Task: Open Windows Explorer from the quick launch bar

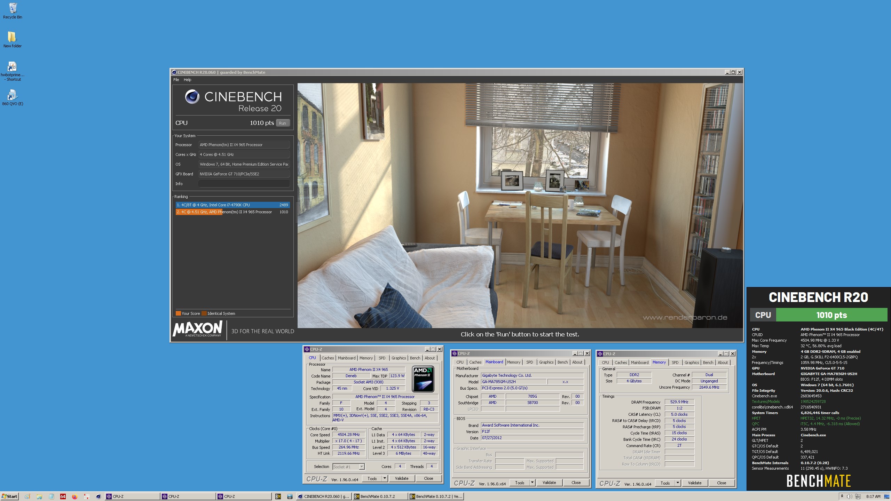Action: (x=39, y=496)
